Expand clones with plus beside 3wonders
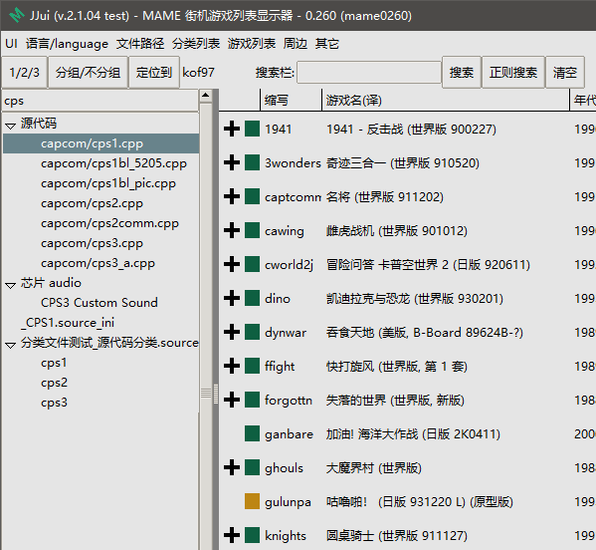This screenshot has width=596, height=550. pos(232,162)
